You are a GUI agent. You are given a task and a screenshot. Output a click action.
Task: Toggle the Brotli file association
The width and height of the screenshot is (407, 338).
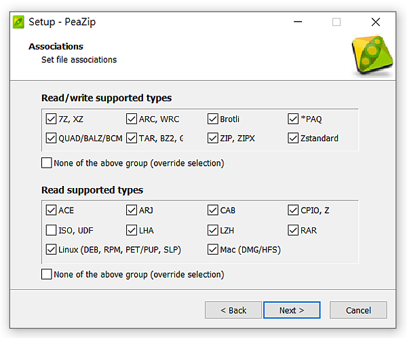212,119
